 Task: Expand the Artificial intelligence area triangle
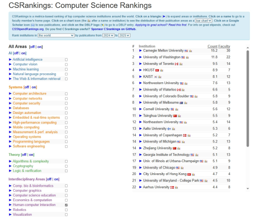point(10,60)
